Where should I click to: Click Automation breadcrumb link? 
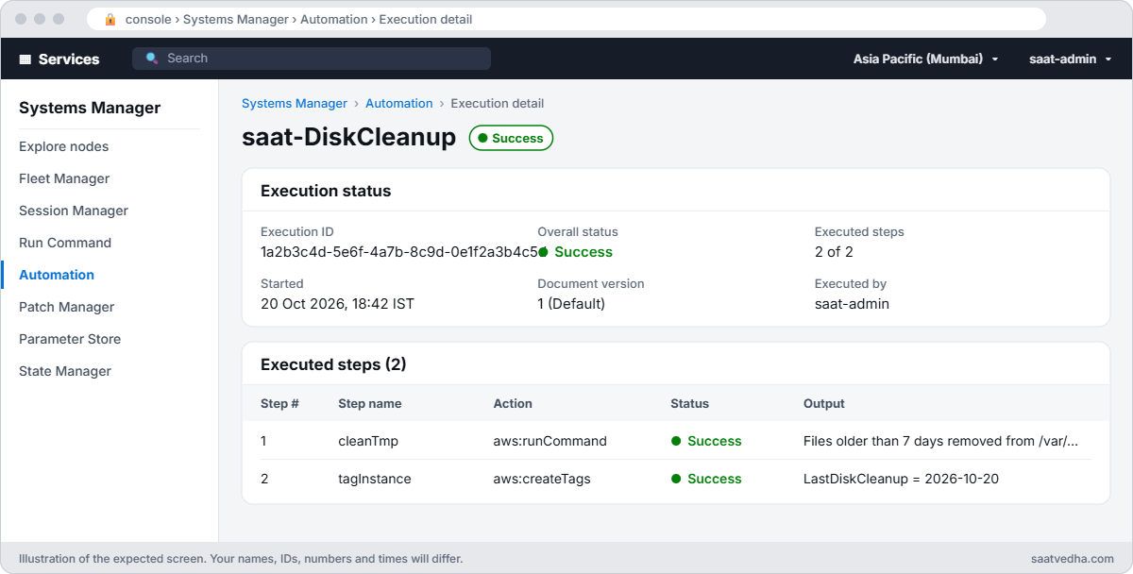point(399,104)
